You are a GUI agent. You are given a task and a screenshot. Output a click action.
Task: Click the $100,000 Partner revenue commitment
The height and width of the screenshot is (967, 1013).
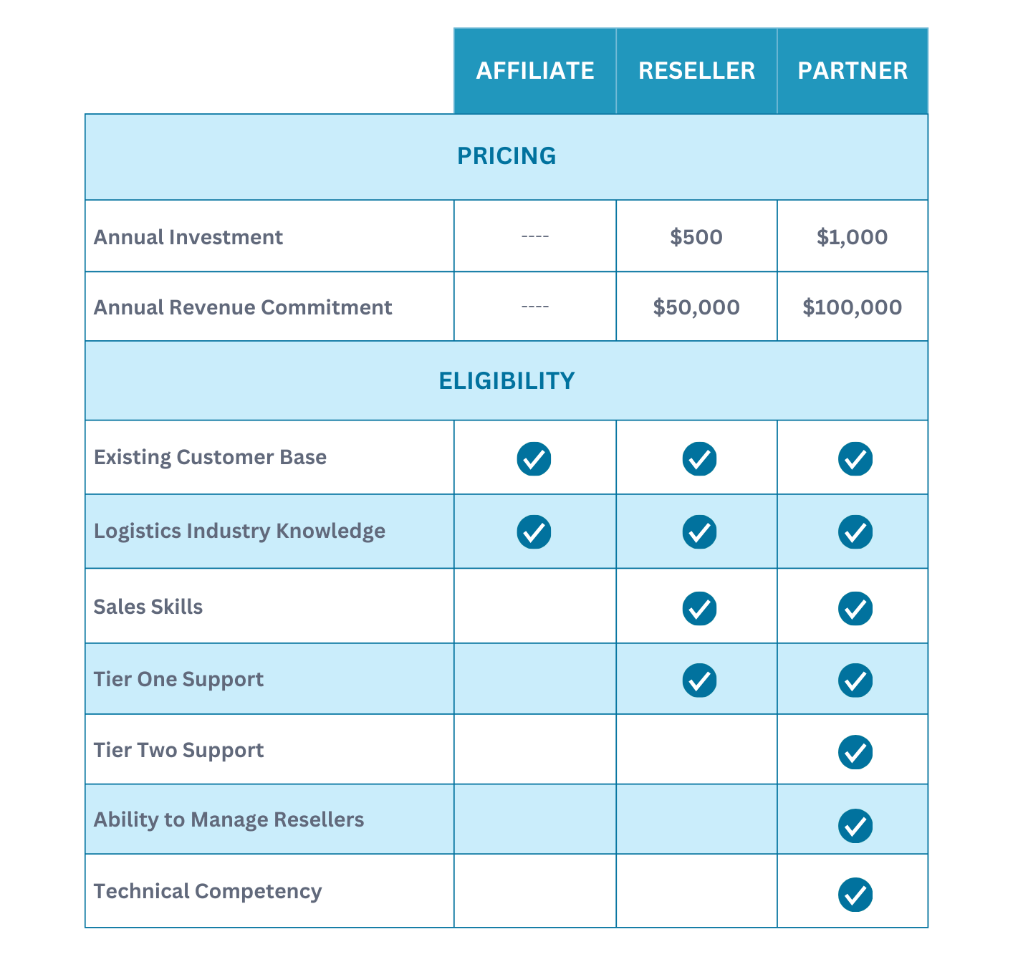[853, 307]
